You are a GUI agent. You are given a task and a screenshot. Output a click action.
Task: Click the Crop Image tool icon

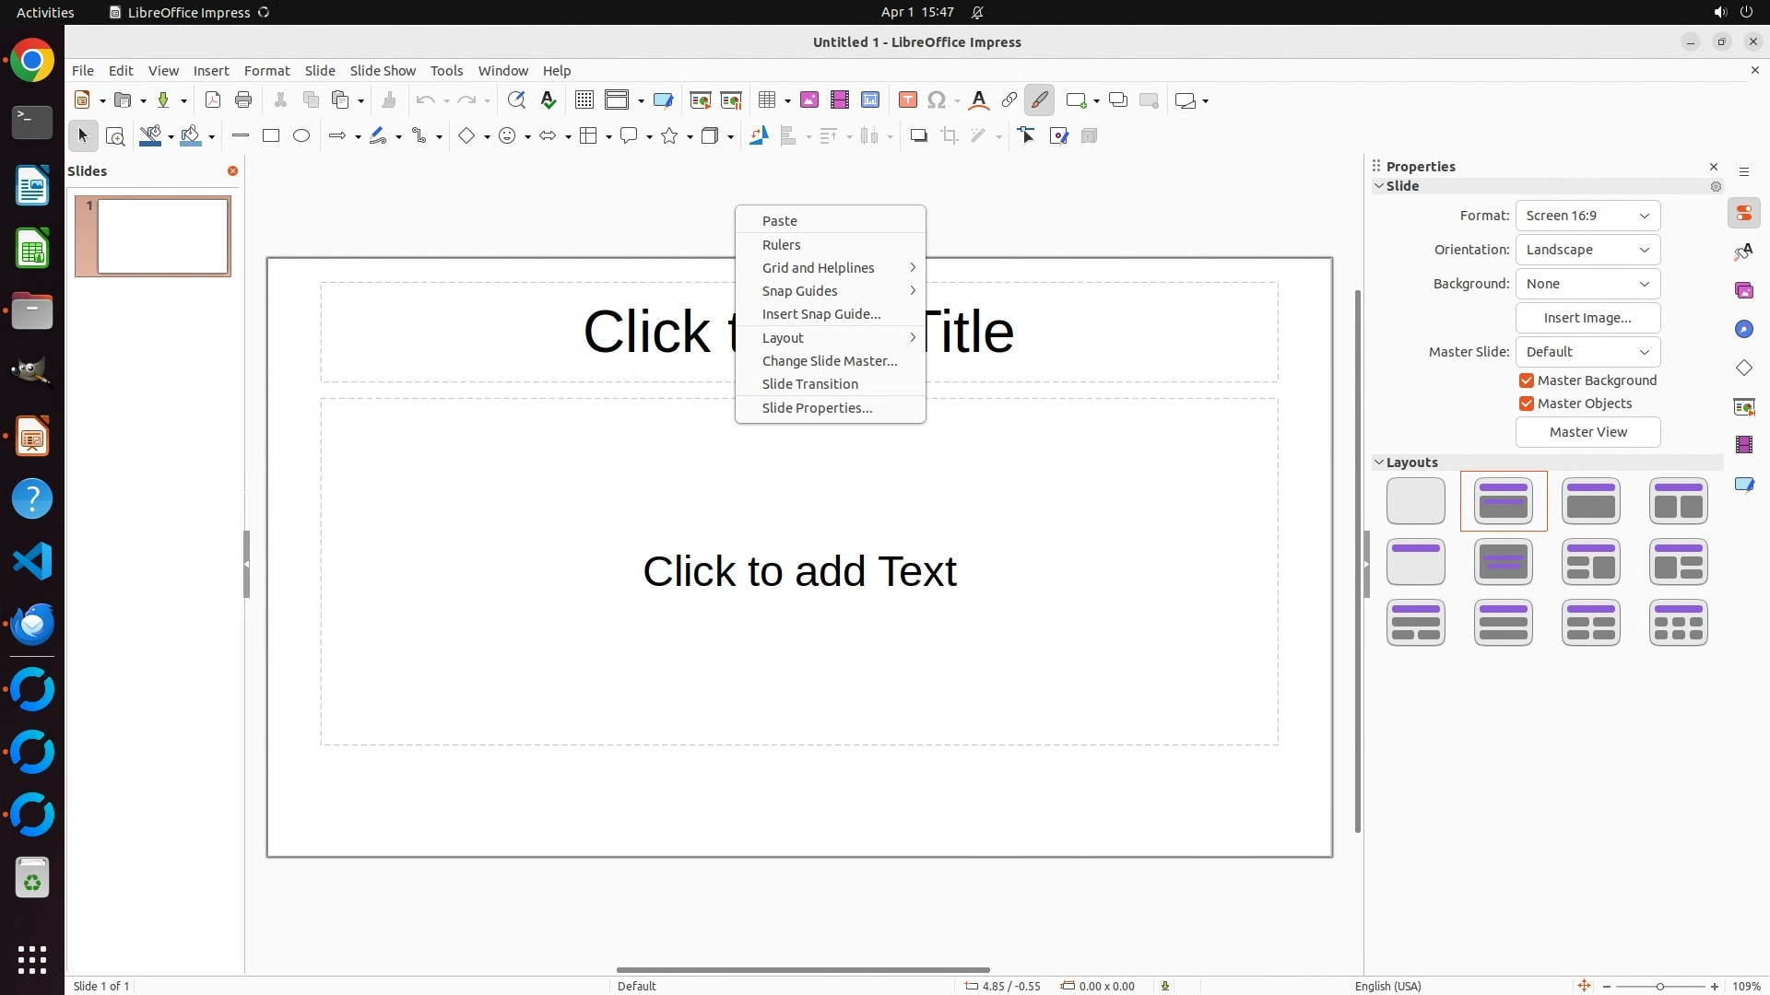tap(950, 136)
